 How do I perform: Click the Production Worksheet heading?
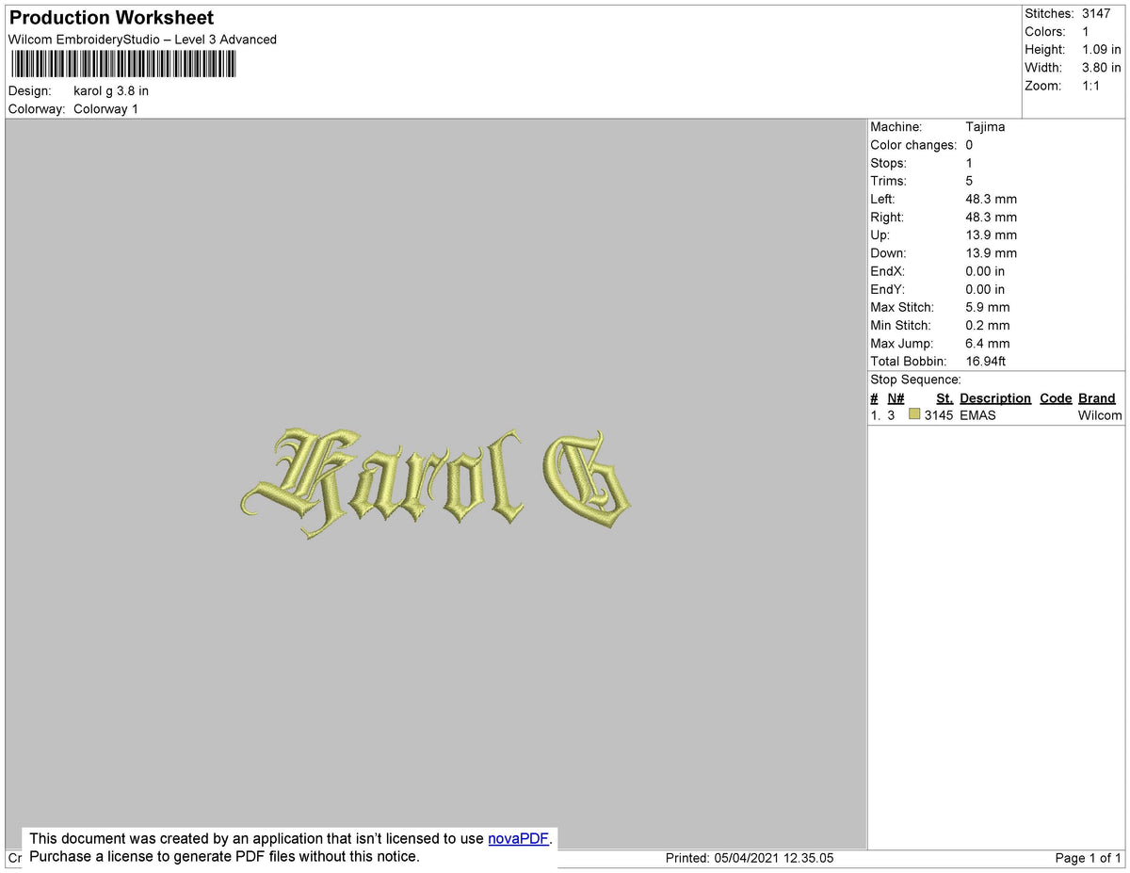coord(110,17)
